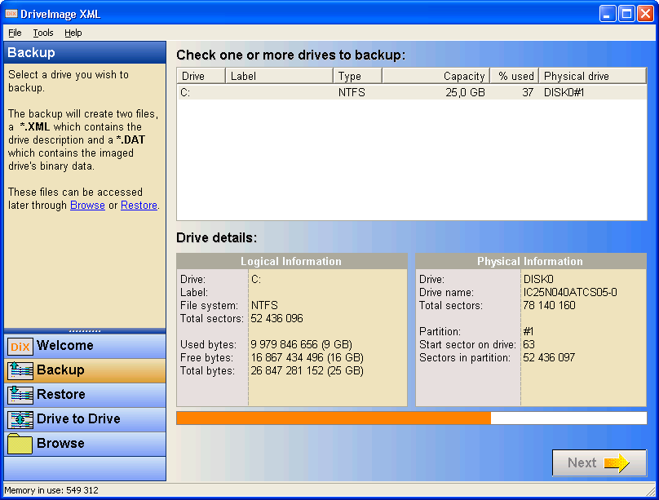This screenshot has height=500, width=659.
Task: Minimize the DriveImage XML window
Action: click(608, 14)
